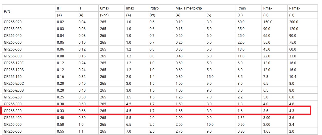Select part number GR265-160
Image resolution: width=322 pixels, height=135 pixels.
point(13,77)
